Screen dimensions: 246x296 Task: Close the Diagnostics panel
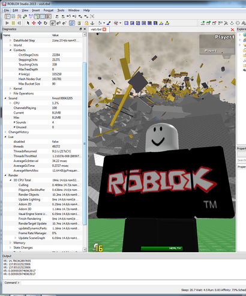[85, 29]
